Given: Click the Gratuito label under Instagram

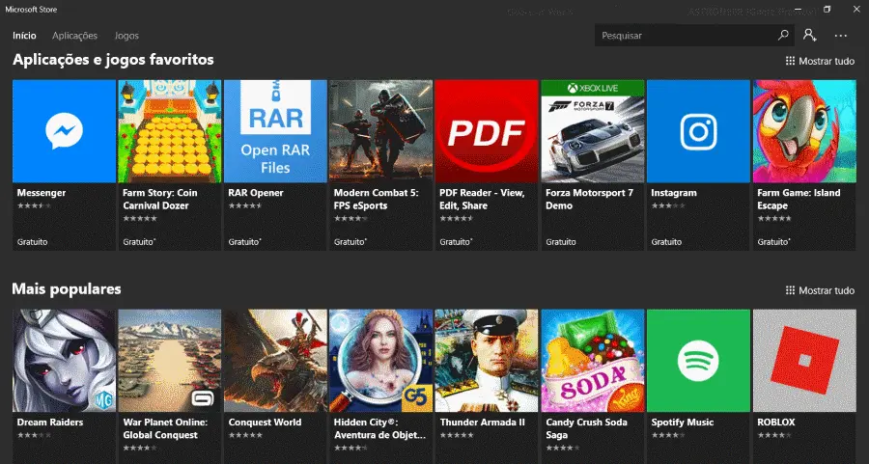Looking at the screenshot, I should (x=666, y=242).
